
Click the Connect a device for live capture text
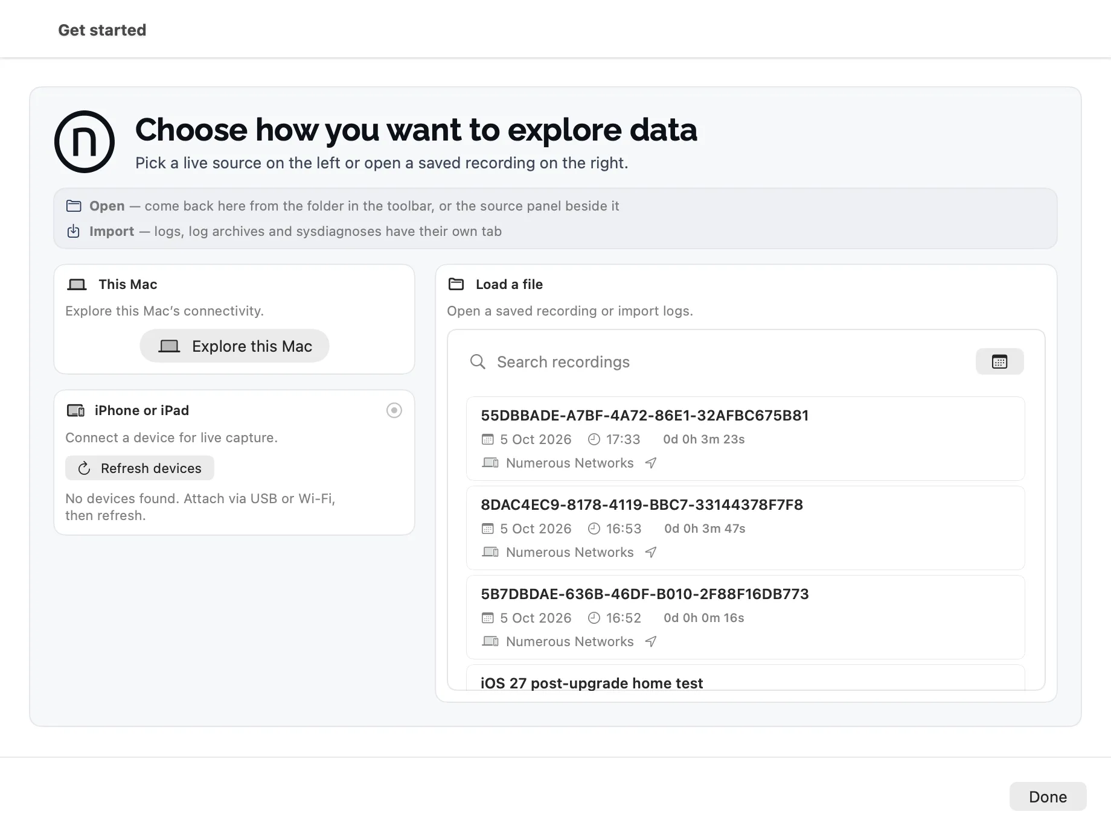point(171,437)
